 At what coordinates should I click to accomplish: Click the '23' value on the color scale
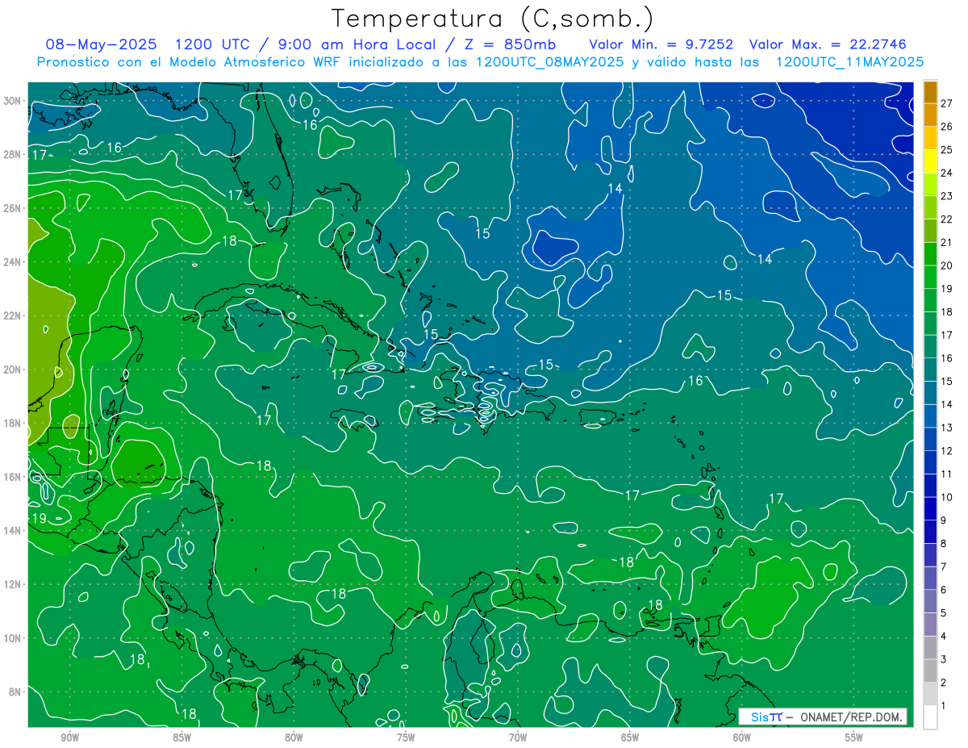pyautogui.click(x=946, y=196)
